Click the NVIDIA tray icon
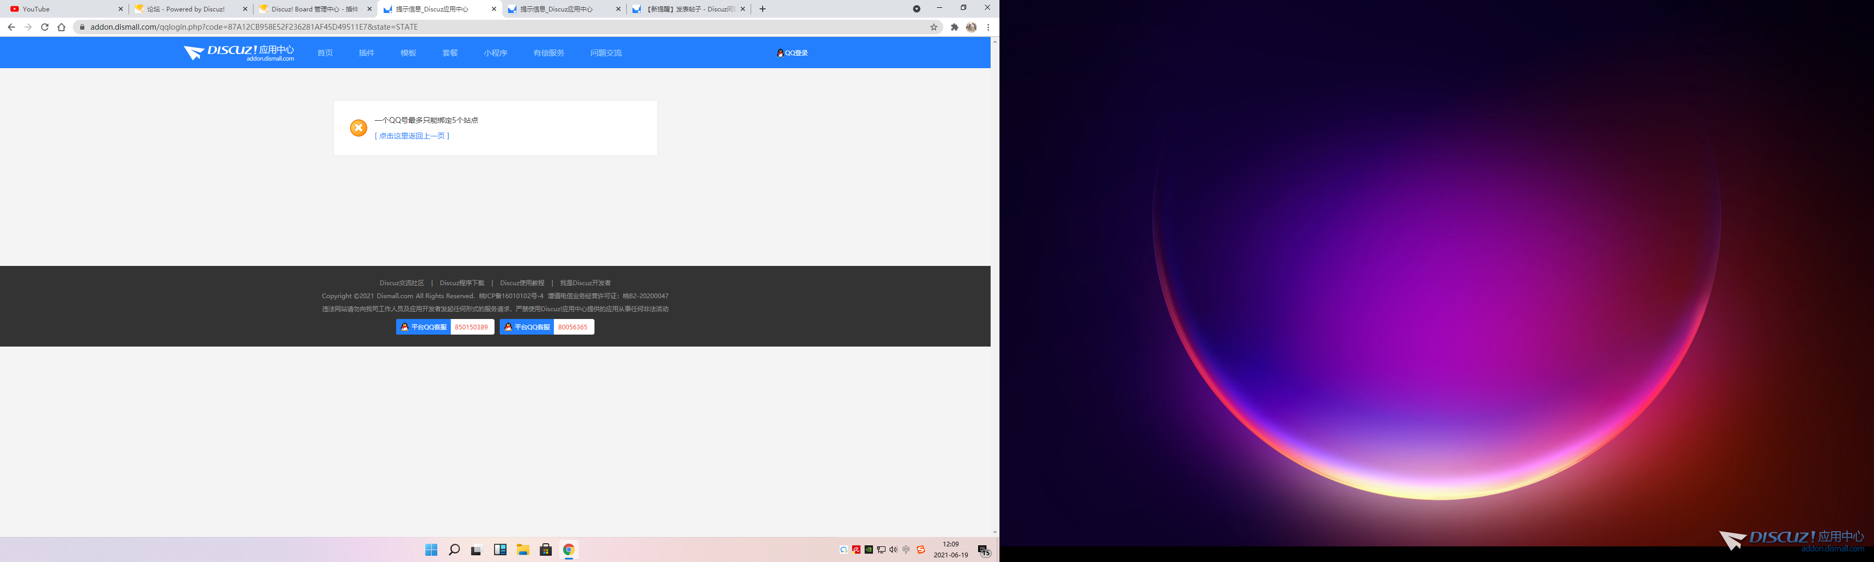 869,550
